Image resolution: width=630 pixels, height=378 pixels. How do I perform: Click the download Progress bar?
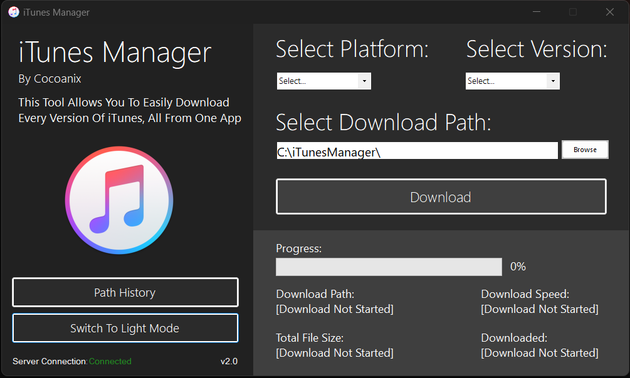point(389,267)
